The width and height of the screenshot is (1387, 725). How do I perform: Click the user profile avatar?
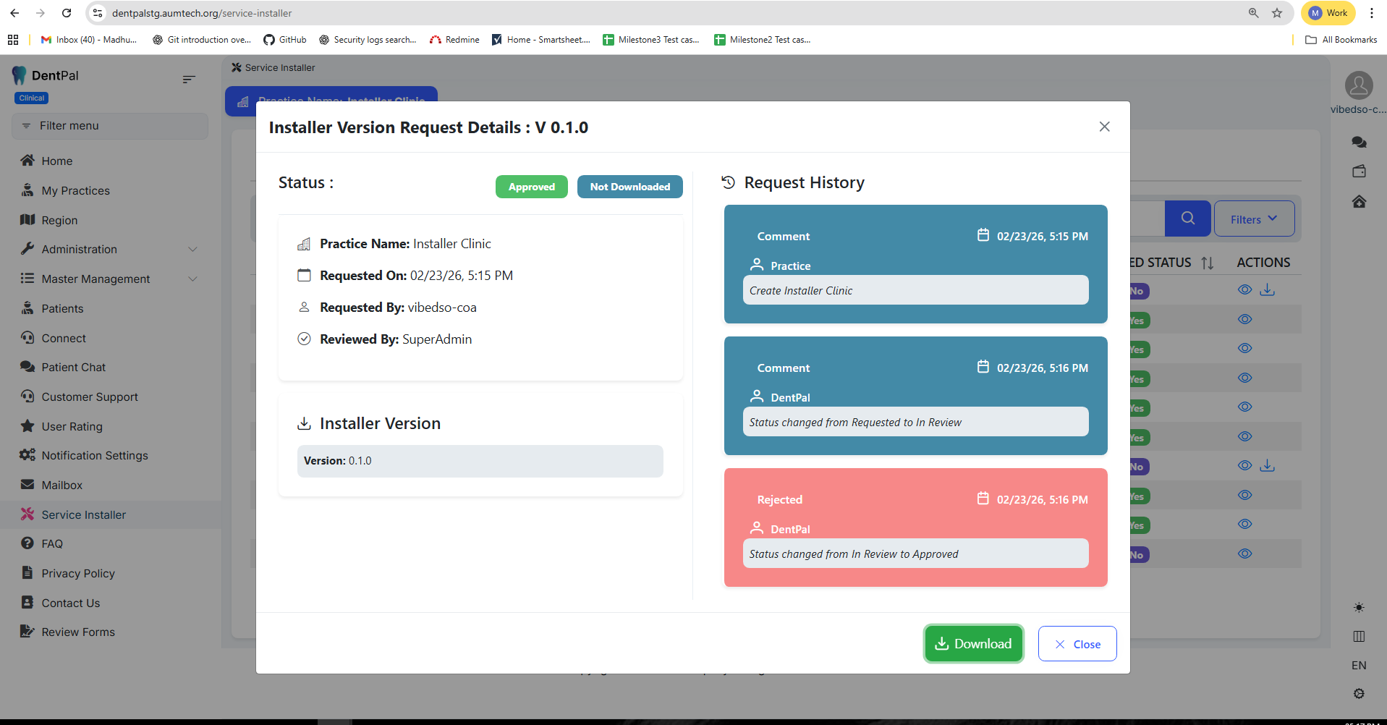point(1359,85)
